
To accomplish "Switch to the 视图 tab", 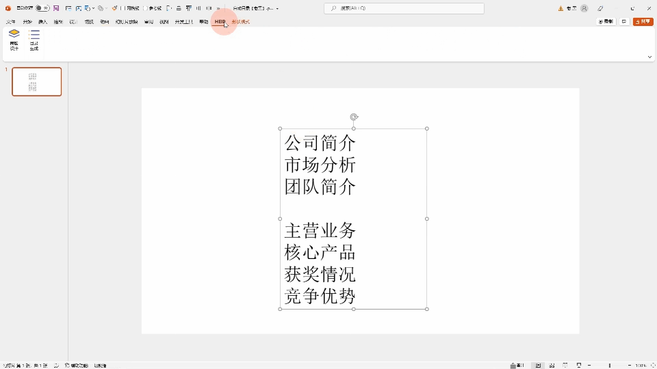I will 164,22.
